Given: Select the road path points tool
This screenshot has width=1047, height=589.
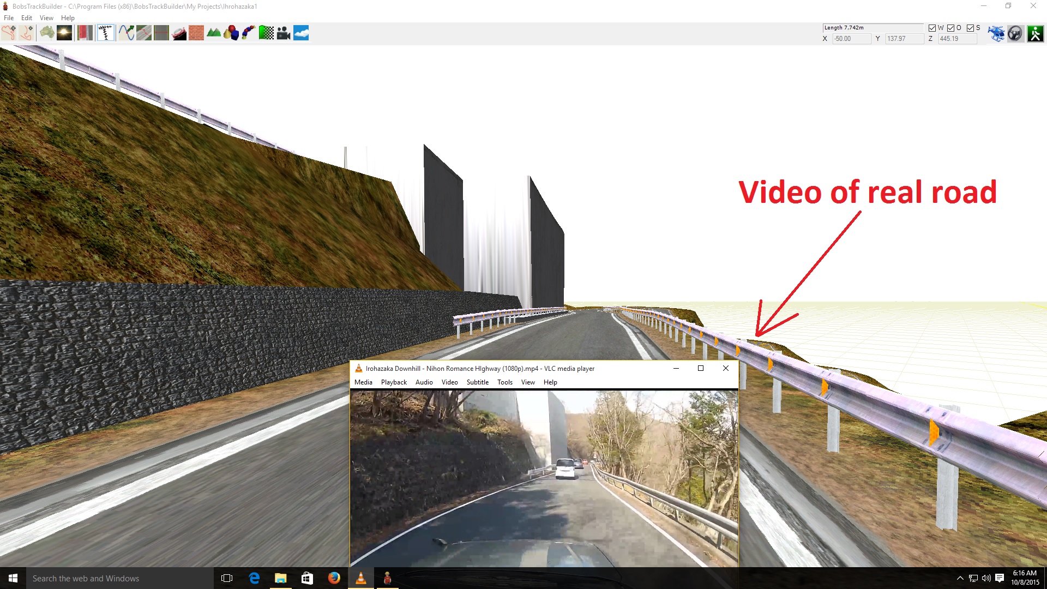Looking at the screenshot, I should pyautogui.click(x=144, y=33).
